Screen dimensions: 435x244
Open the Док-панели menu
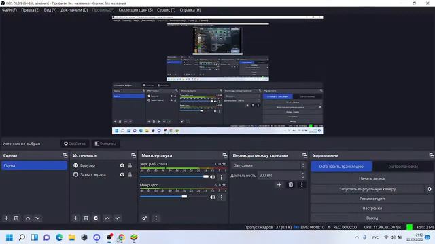[74, 10]
